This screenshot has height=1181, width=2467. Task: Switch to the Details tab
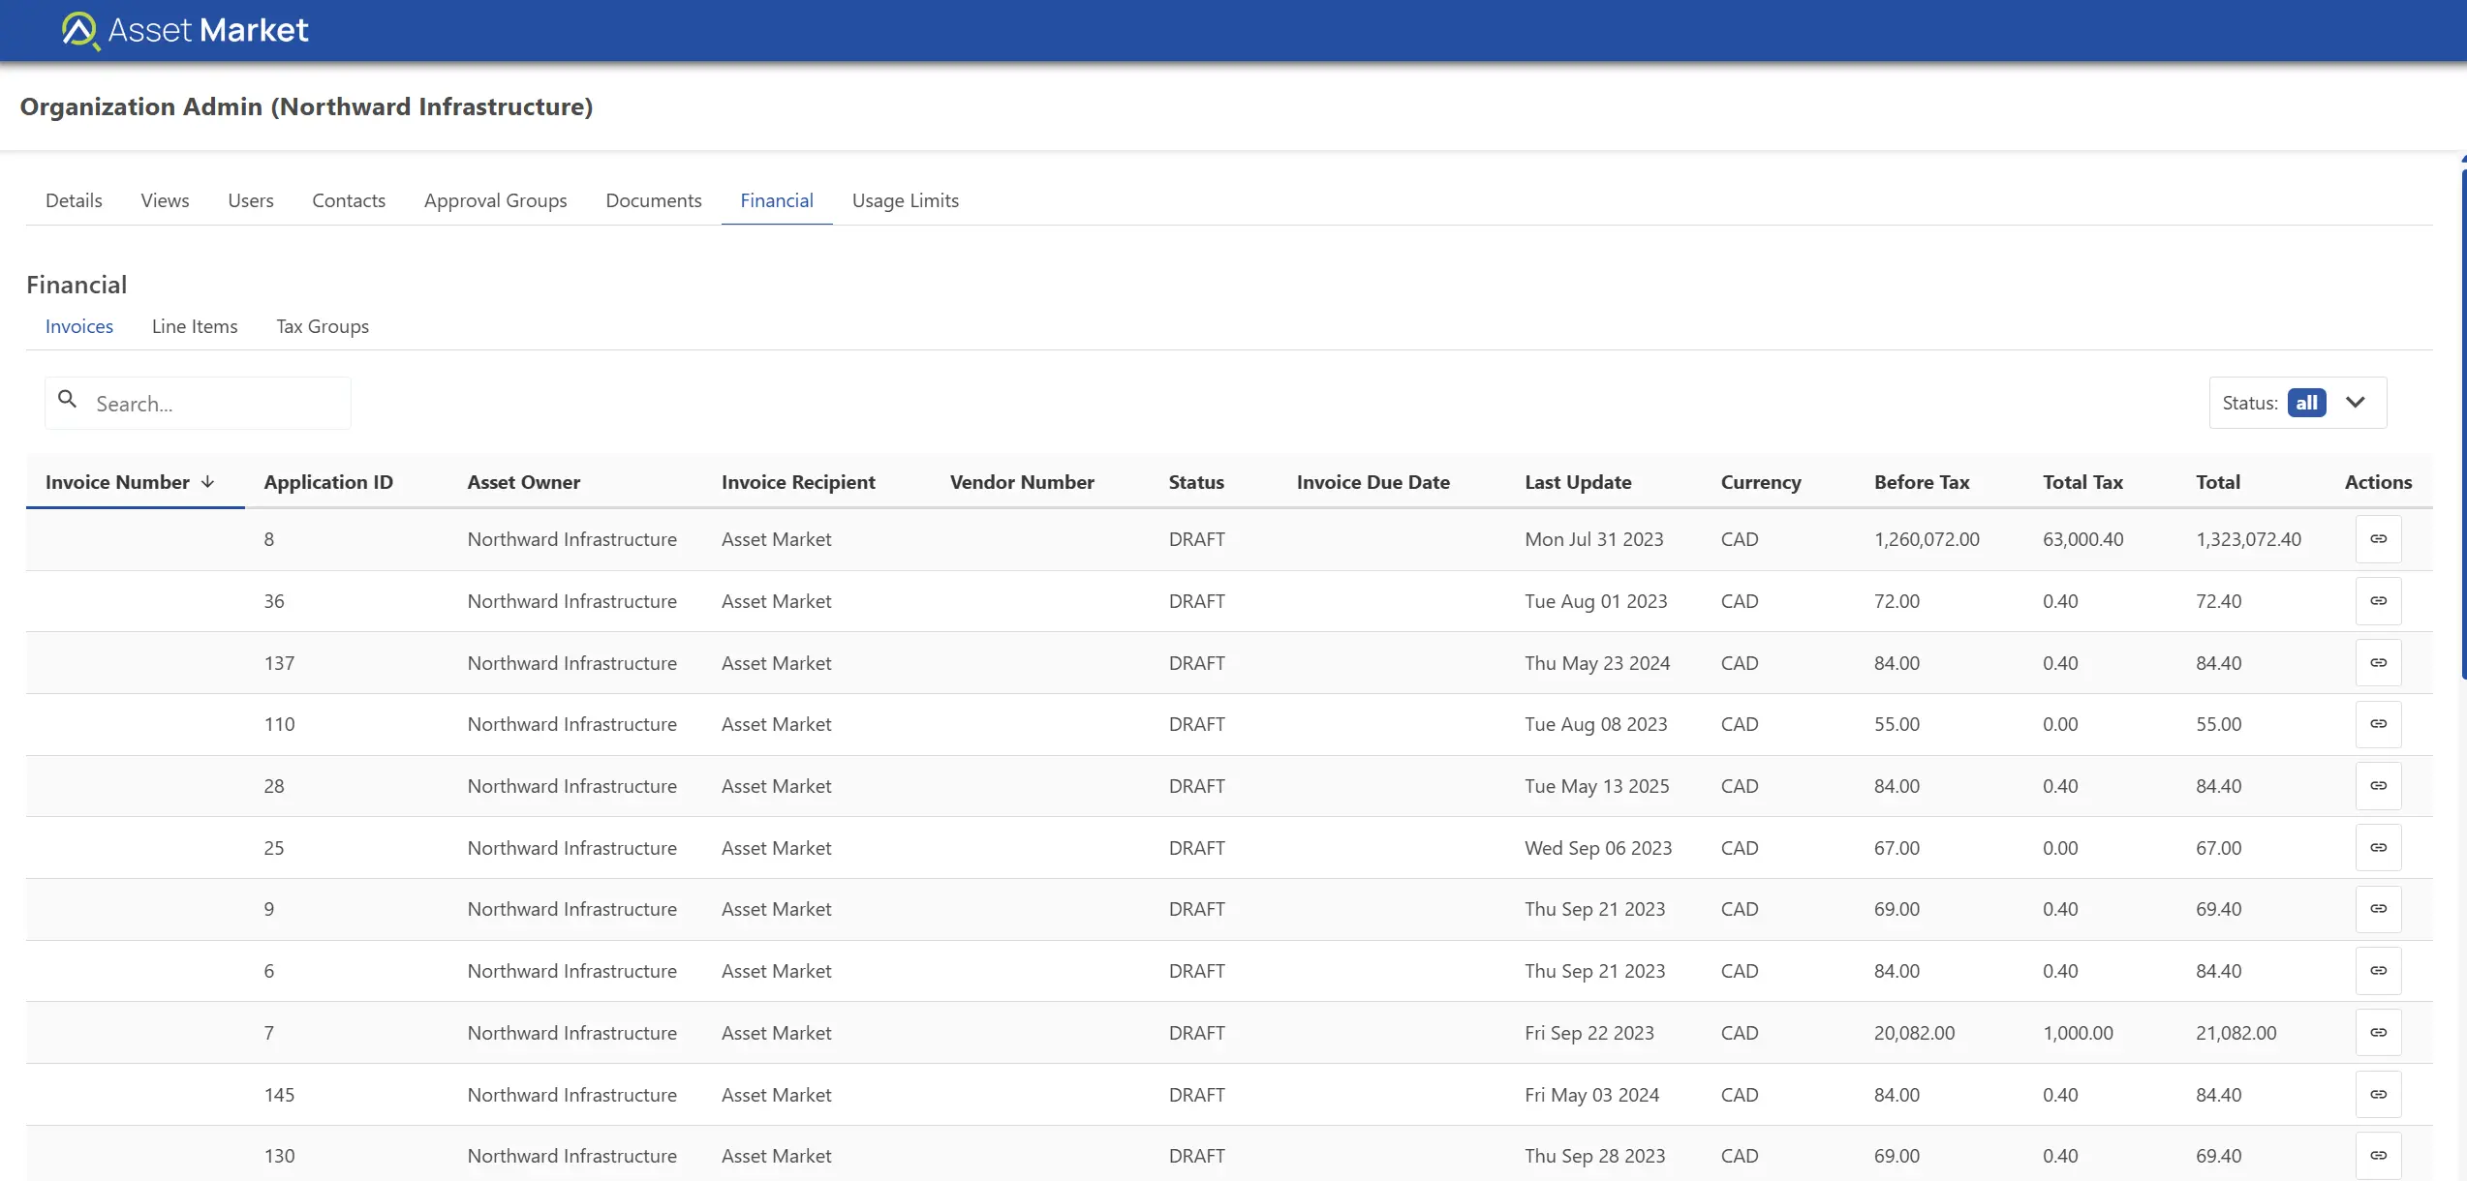point(74,200)
